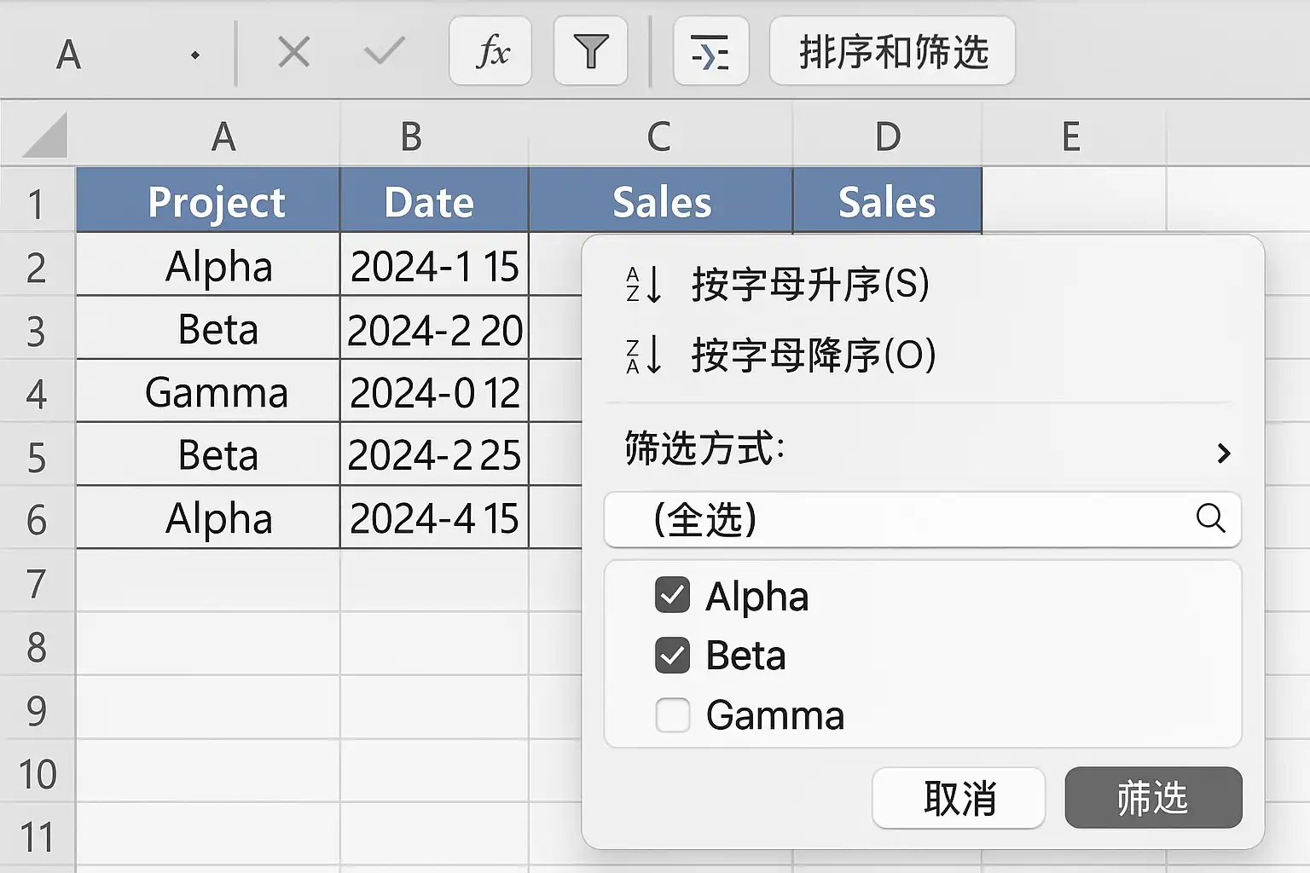Click the magnifier search icon in filter box

[x=1210, y=517]
